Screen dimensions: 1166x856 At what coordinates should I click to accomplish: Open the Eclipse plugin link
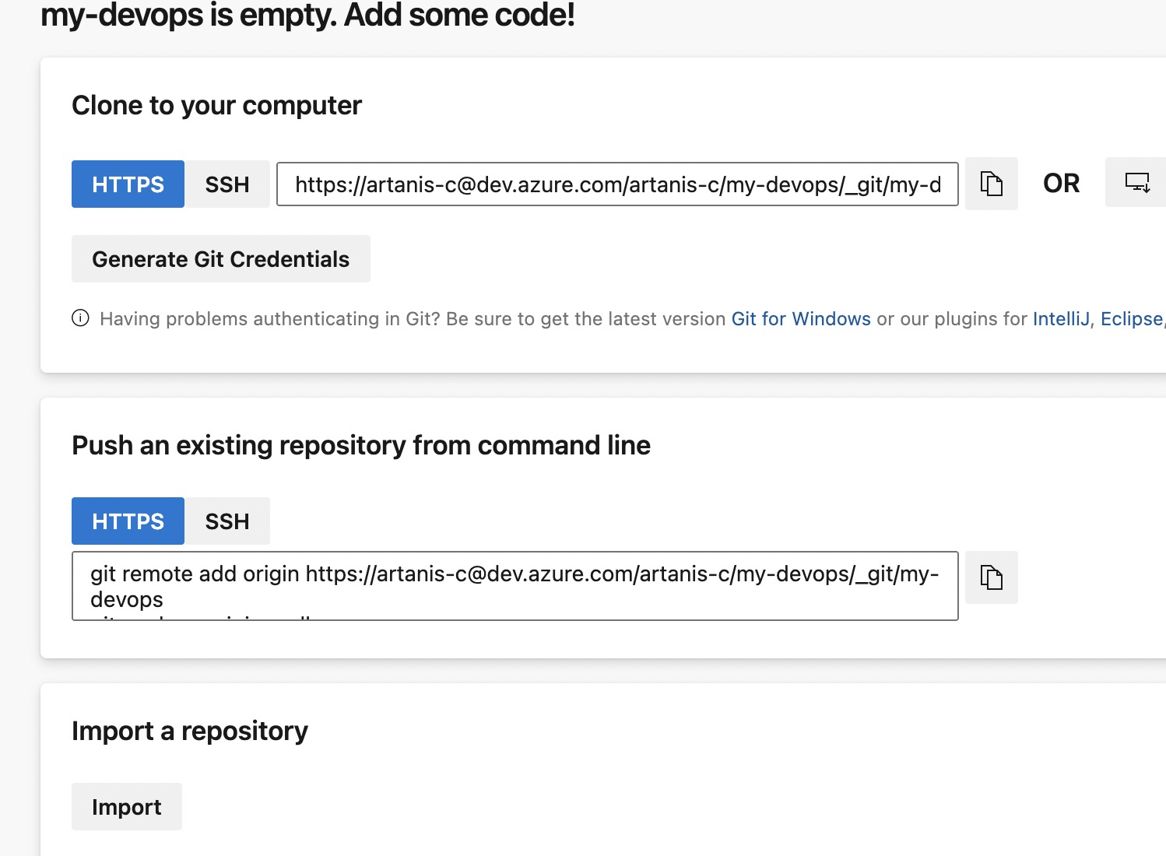[x=1130, y=319]
